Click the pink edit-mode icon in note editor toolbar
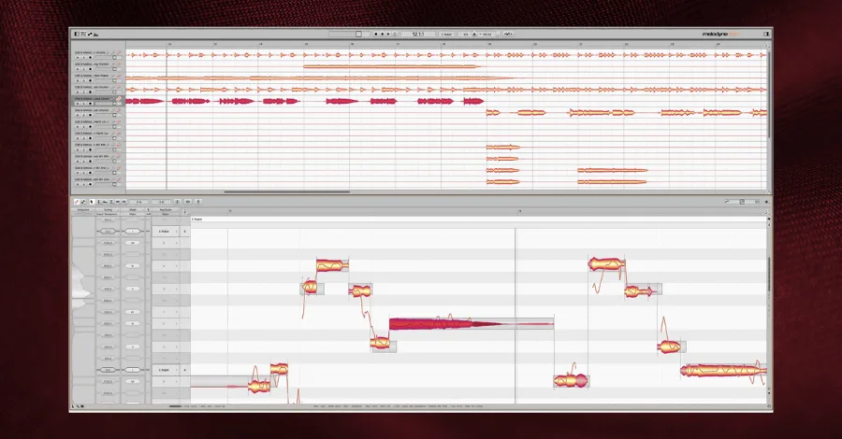The width and height of the screenshot is (842, 439). (x=77, y=202)
